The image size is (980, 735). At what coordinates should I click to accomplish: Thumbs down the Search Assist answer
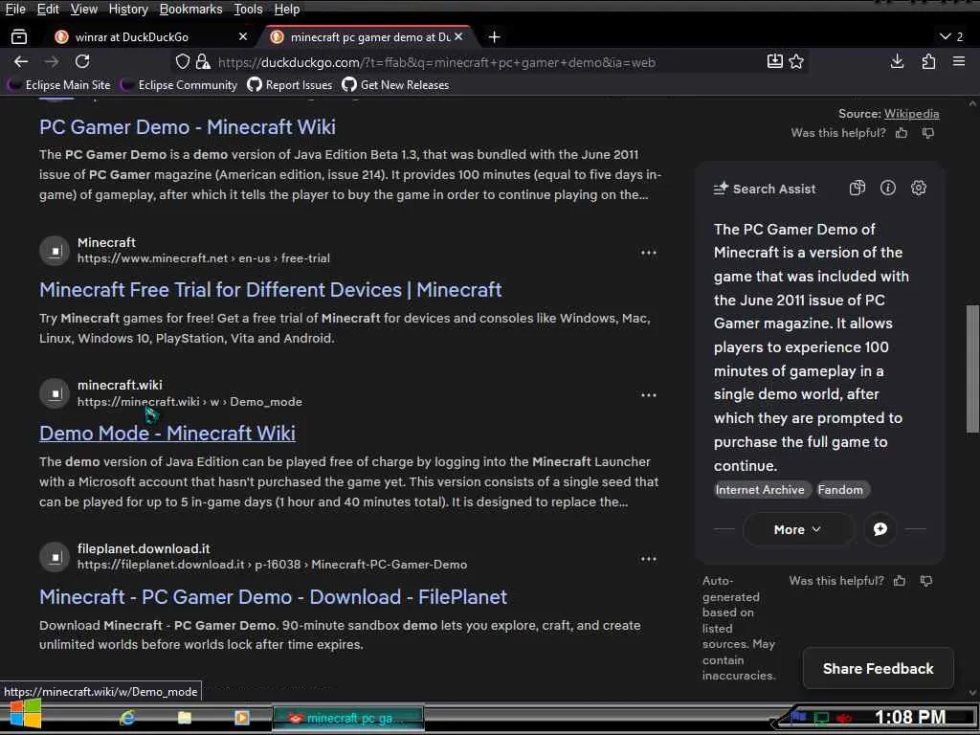click(926, 581)
